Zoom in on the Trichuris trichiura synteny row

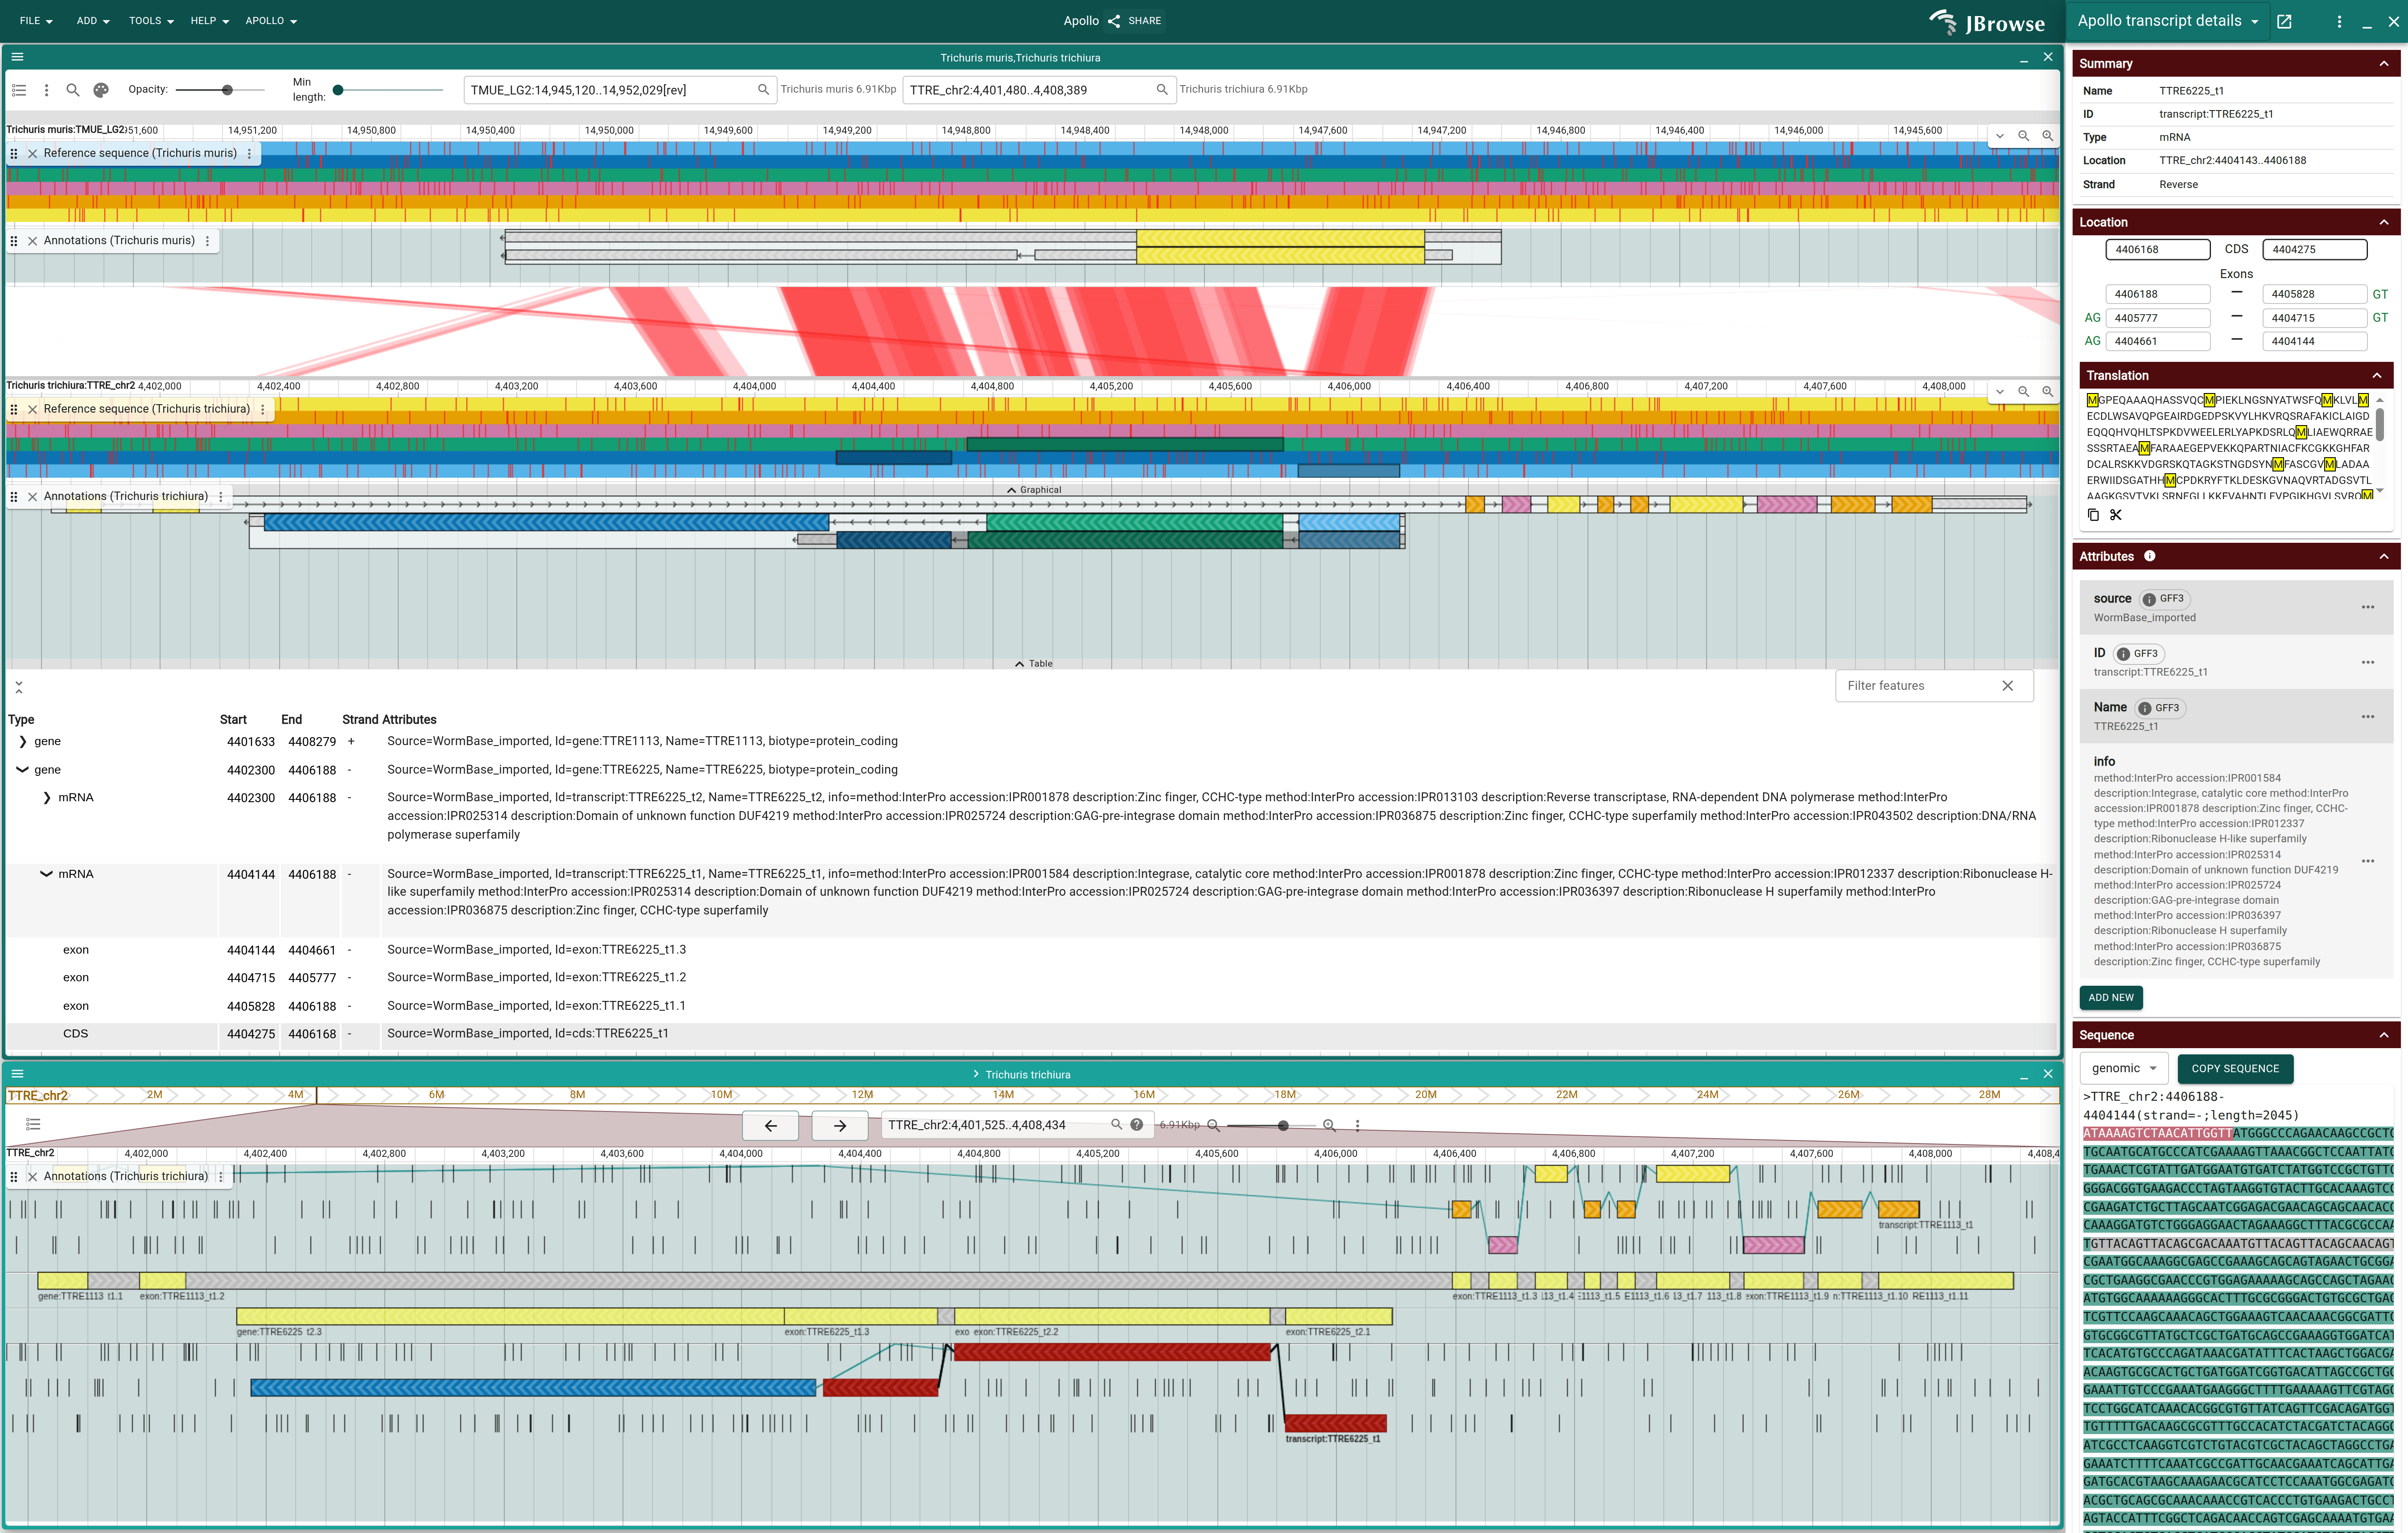coord(2048,392)
